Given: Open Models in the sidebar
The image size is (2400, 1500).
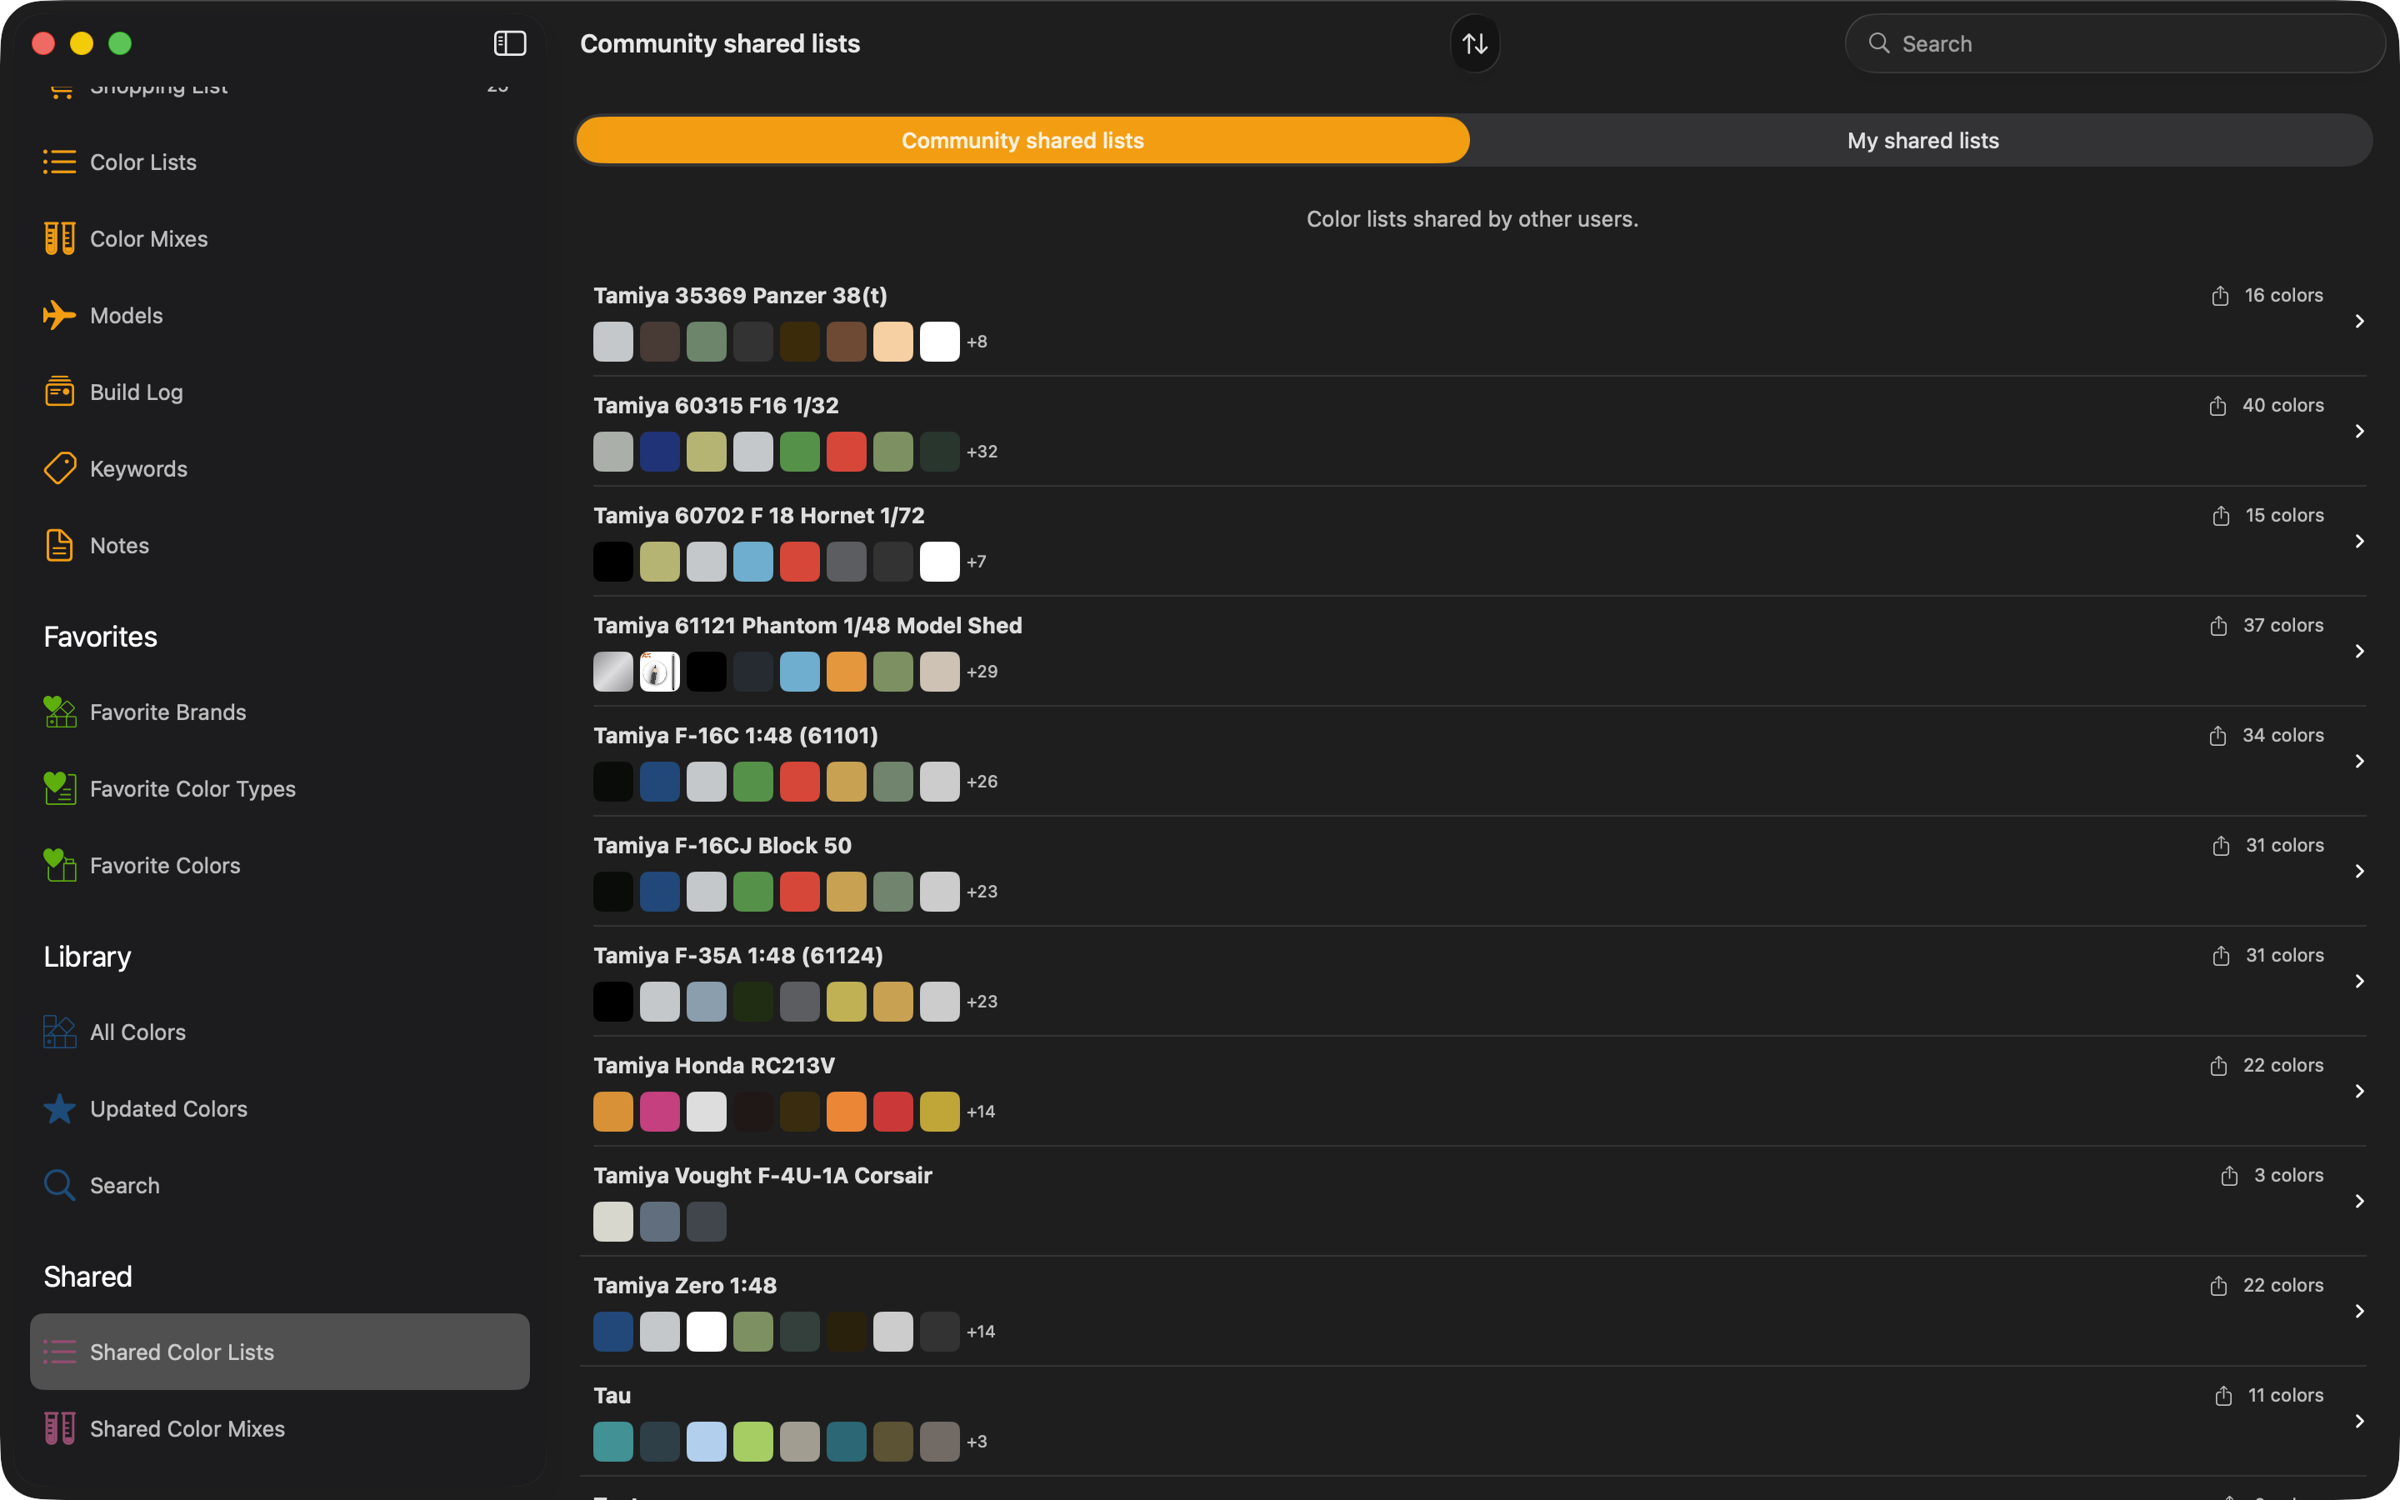Looking at the screenshot, I should (280, 316).
